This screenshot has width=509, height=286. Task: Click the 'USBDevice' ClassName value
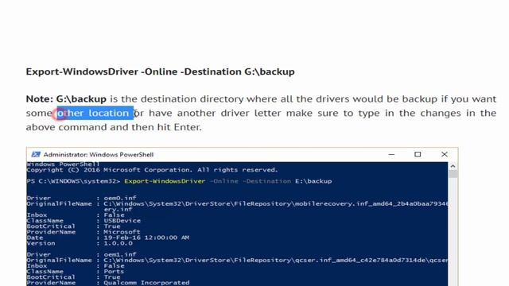tap(122, 221)
